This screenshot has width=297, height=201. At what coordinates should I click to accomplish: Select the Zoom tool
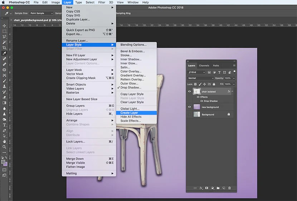(4, 147)
